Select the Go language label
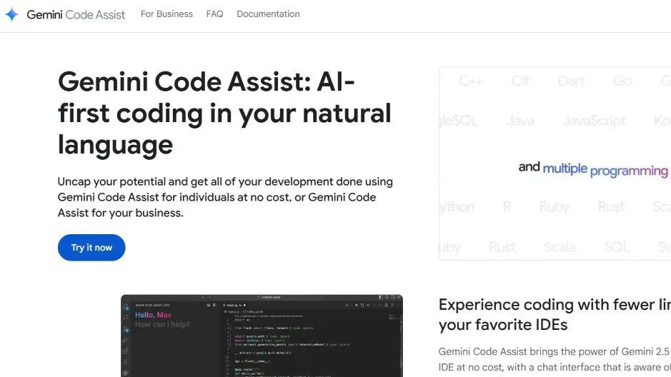Viewport: 671px width, 377px height. (622, 81)
